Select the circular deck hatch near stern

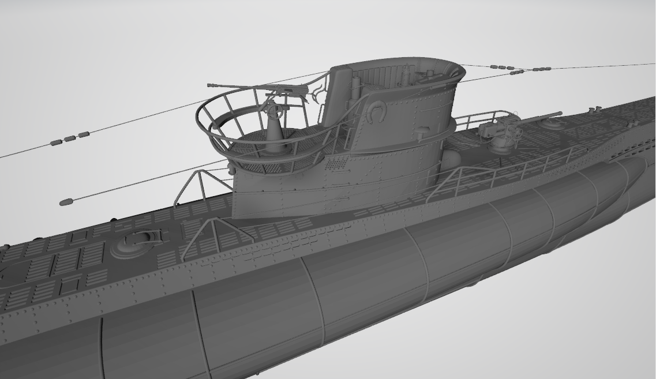click(136, 242)
